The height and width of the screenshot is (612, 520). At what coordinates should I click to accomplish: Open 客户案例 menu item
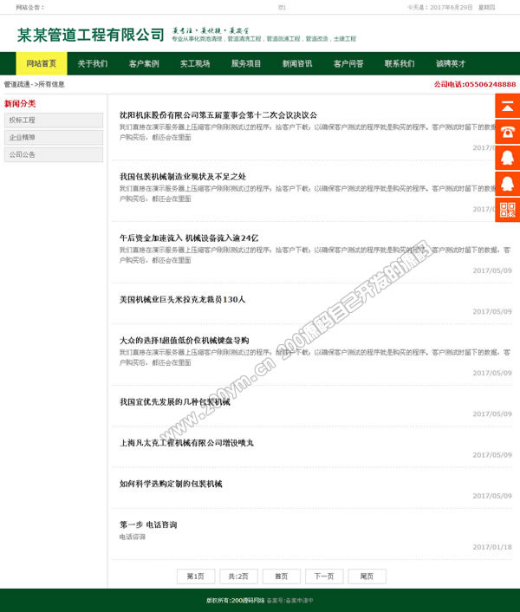point(144,63)
